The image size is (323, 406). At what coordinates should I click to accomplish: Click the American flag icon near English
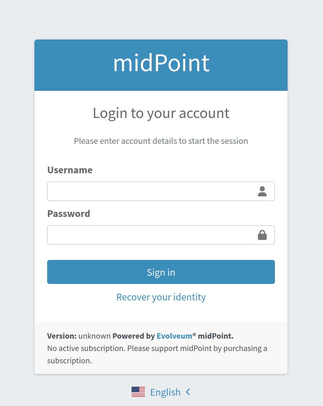(138, 392)
